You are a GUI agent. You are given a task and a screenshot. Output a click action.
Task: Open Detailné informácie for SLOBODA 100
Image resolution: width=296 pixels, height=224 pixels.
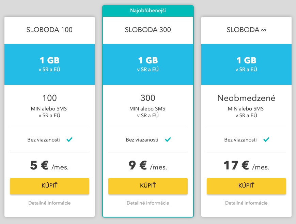click(x=49, y=203)
